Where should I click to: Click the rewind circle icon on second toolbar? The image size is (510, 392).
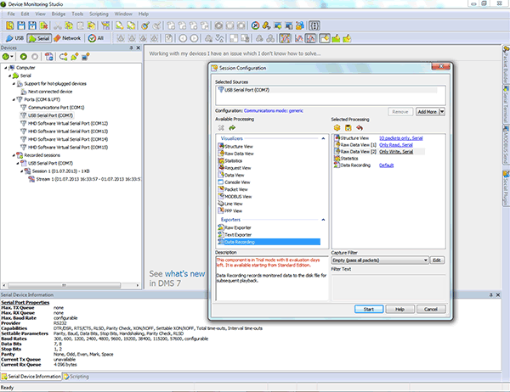(x=183, y=38)
